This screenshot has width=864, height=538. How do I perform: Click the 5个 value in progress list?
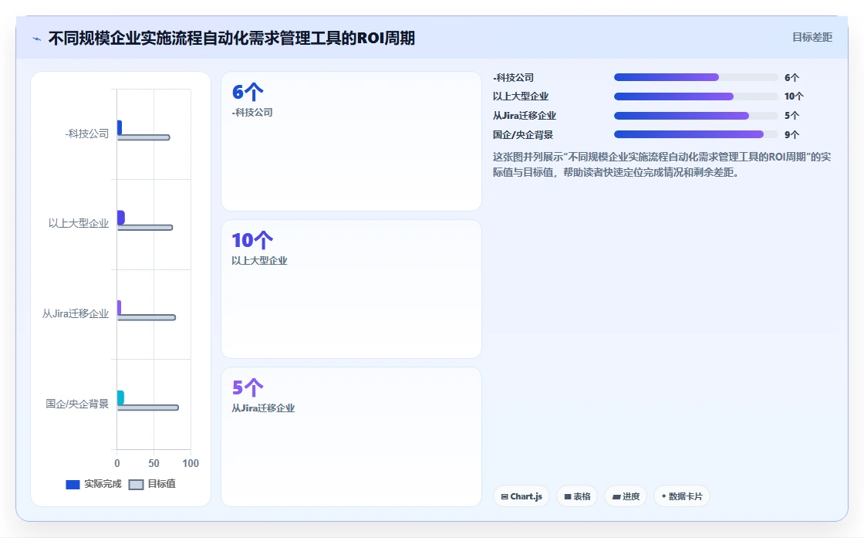pos(791,116)
